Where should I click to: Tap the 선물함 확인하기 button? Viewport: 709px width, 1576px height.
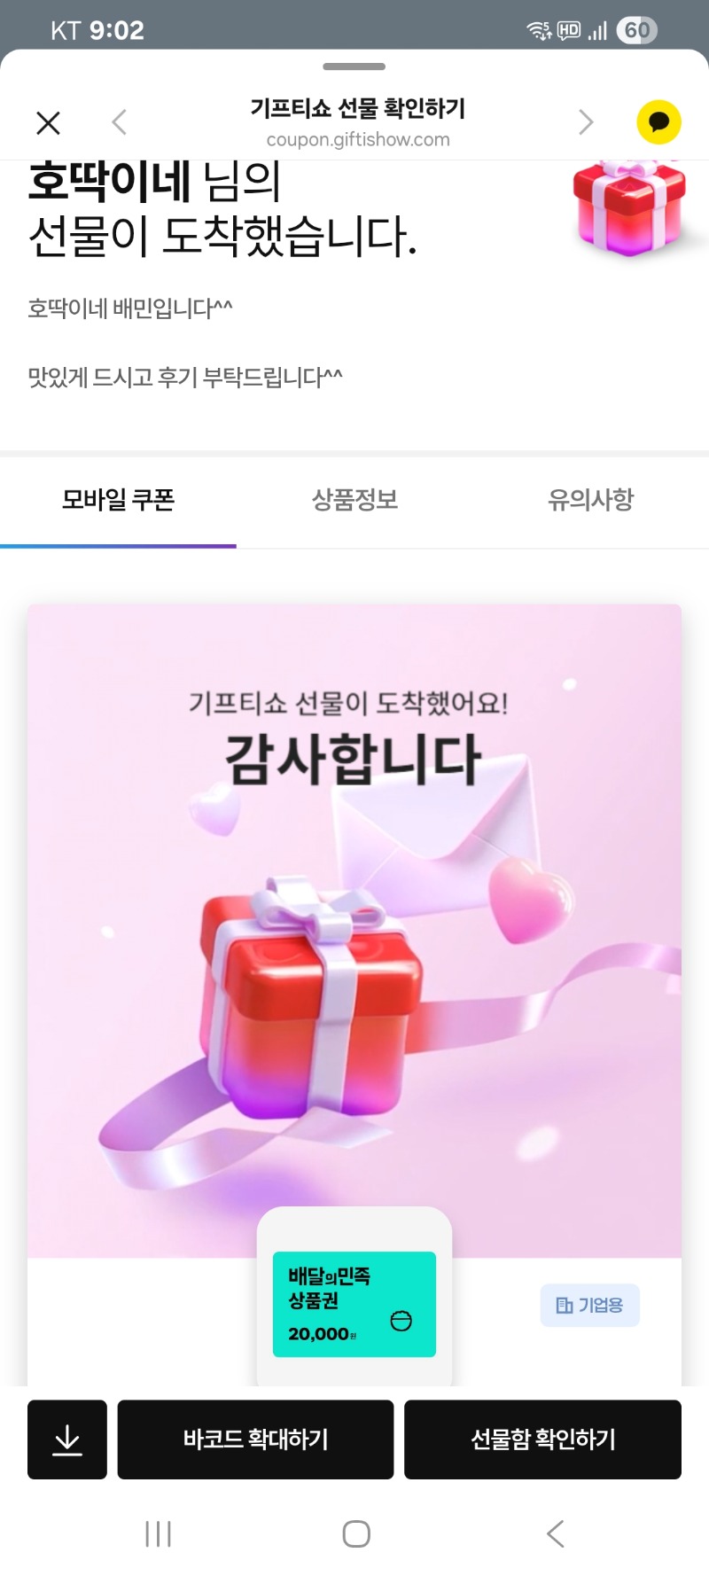pos(542,1439)
